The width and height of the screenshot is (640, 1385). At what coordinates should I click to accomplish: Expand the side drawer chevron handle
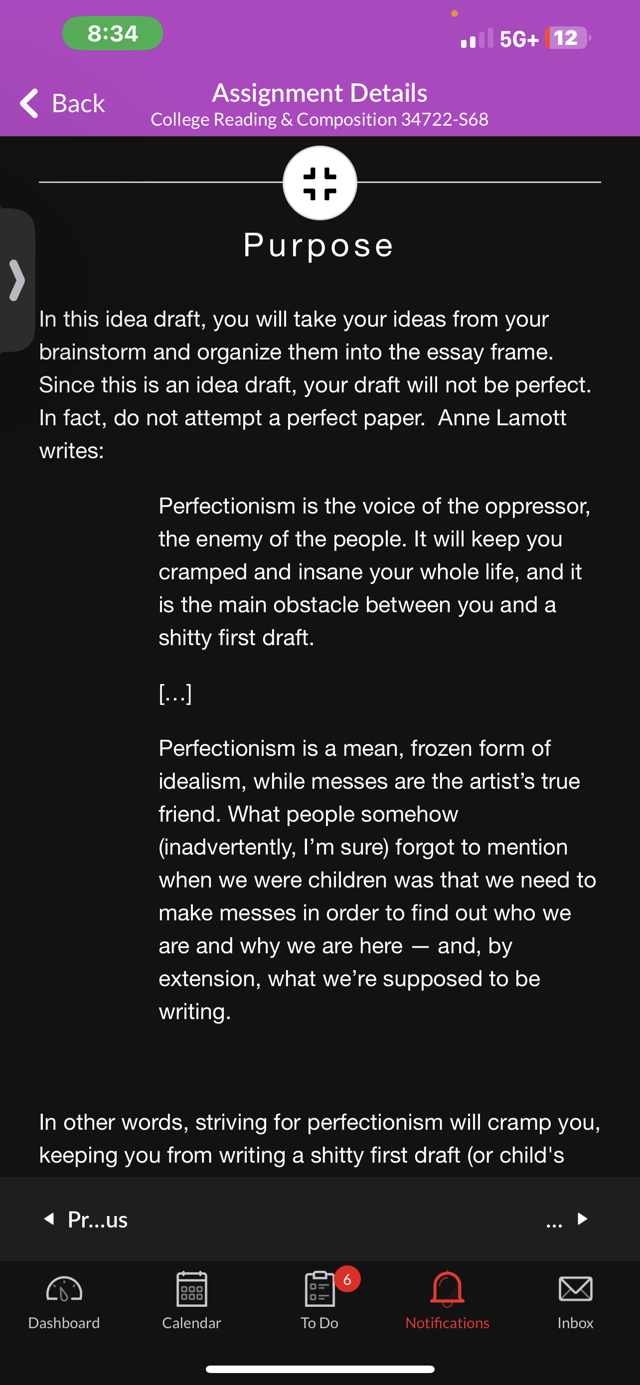point(17,280)
